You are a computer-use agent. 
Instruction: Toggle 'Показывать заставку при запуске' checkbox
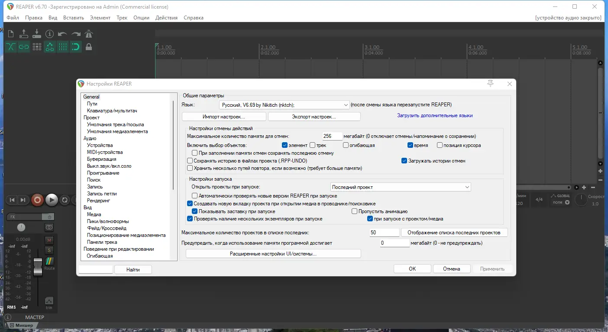tap(195, 211)
